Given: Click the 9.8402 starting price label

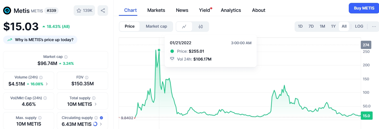Looking at the screenshot, I should click(128, 118).
